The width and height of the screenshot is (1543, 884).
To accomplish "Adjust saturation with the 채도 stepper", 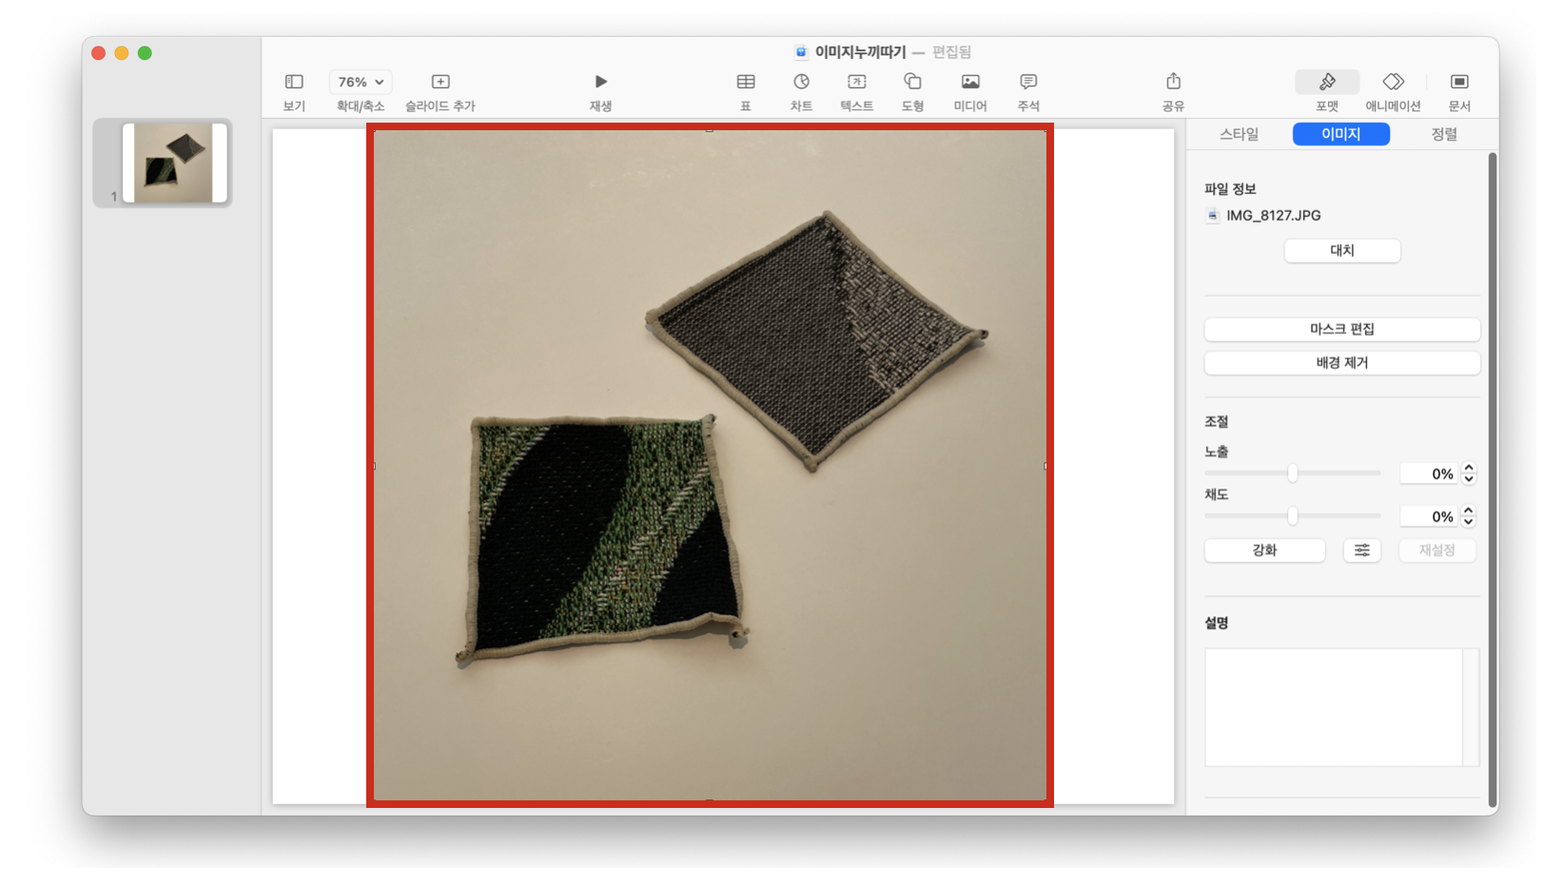I will coord(1469,516).
